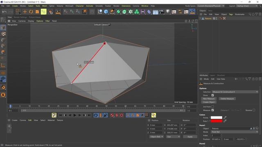This screenshot has width=262, height=147.
Task: Open the viewport Cameras menu
Action: coord(22,21)
